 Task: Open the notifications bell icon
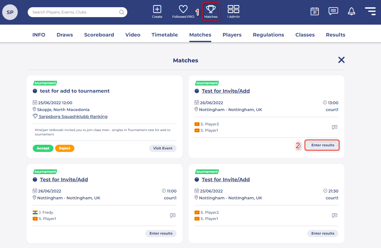point(351,12)
